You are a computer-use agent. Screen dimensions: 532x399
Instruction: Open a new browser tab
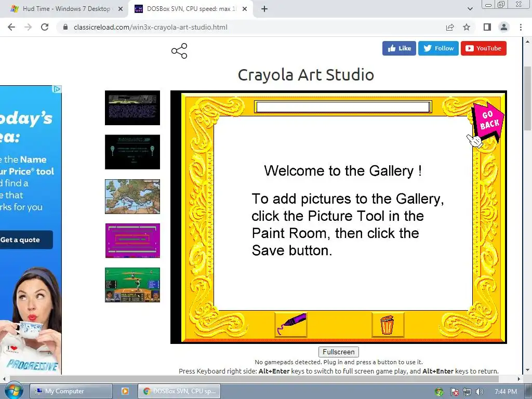(264, 9)
